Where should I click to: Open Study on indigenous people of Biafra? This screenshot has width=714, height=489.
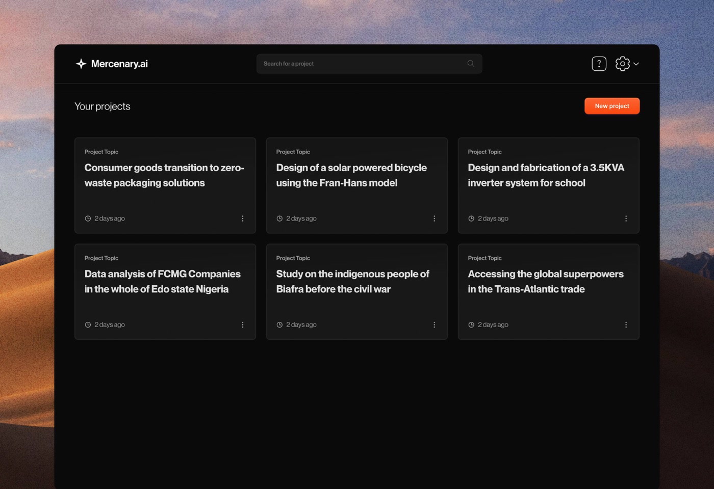click(357, 292)
